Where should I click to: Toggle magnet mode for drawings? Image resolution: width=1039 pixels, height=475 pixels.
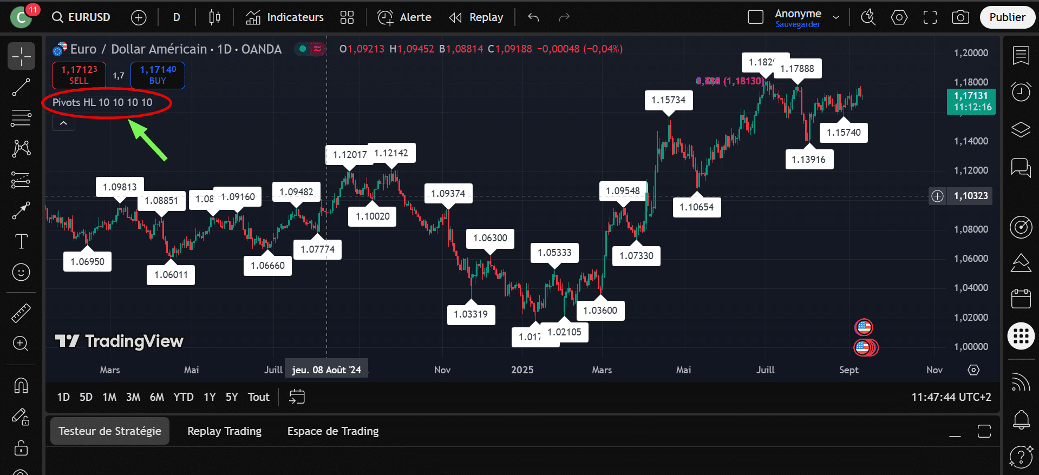click(21, 385)
